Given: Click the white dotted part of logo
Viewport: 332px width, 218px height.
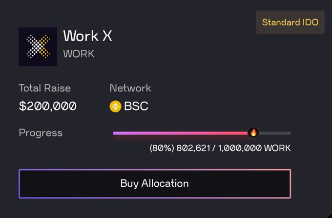Looking at the screenshot, I should [x=34, y=46].
